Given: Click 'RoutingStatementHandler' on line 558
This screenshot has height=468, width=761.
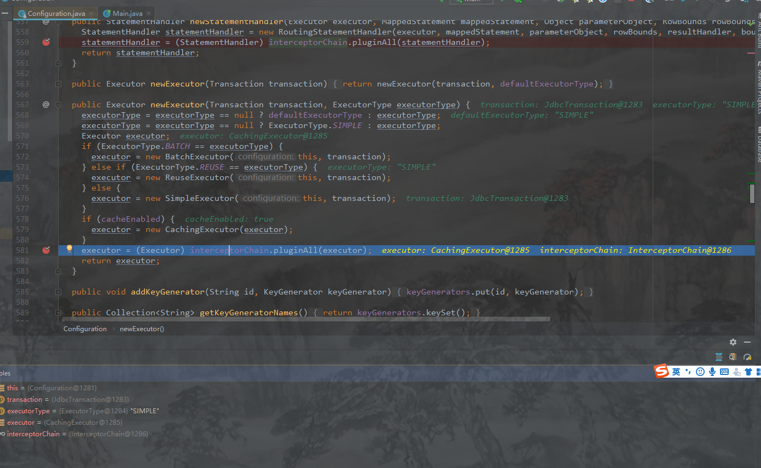Looking at the screenshot, I should [x=335, y=32].
